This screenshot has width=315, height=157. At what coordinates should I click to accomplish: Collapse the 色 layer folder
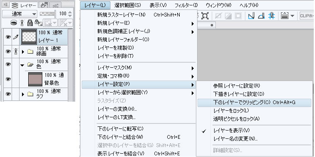(22, 65)
